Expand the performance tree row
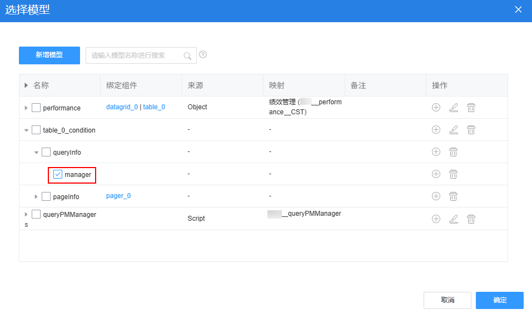Screen dimensions: 532x314 pyautogui.click(x=26, y=108)
